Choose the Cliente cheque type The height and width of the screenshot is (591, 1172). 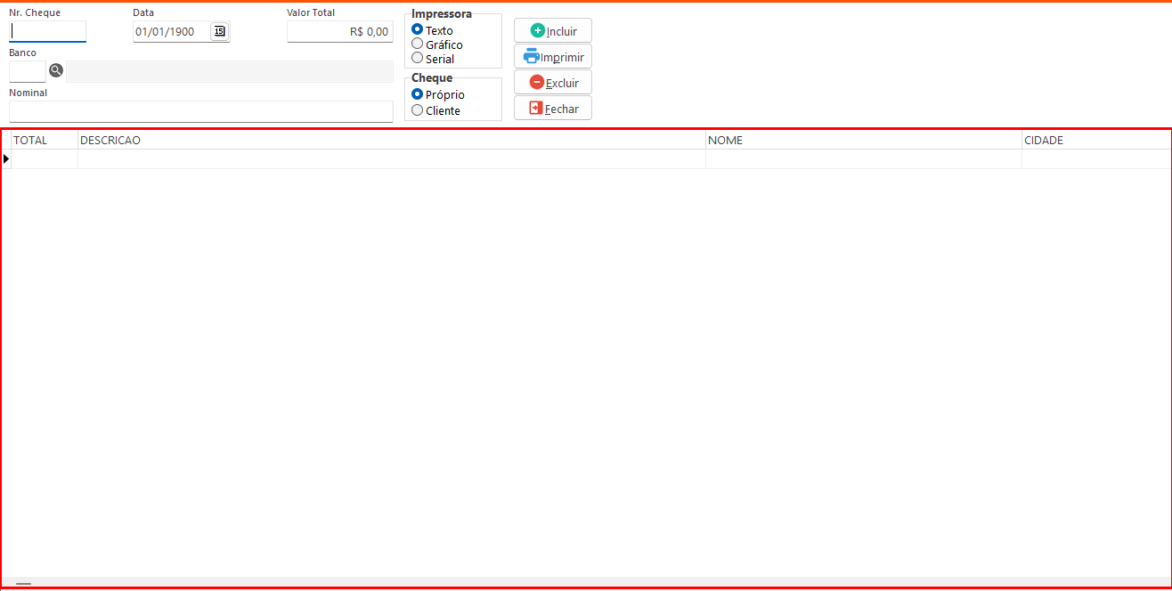(x=418, y=110)
